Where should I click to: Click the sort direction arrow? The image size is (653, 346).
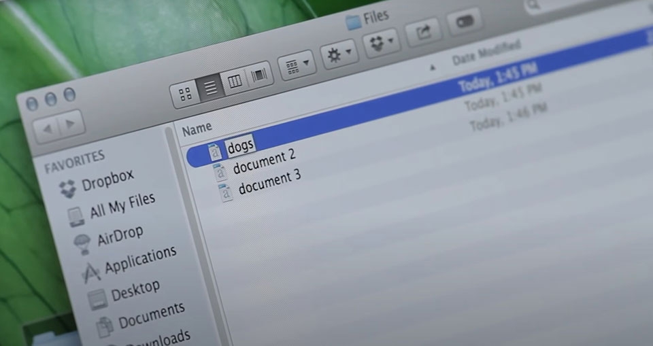coord(433,67)
